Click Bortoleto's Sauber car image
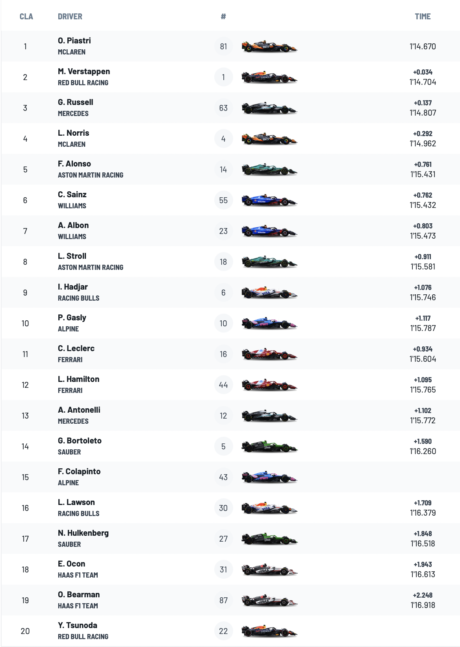Image resolution: width=460 pixels, height=647 pixels. pos(269,447)
